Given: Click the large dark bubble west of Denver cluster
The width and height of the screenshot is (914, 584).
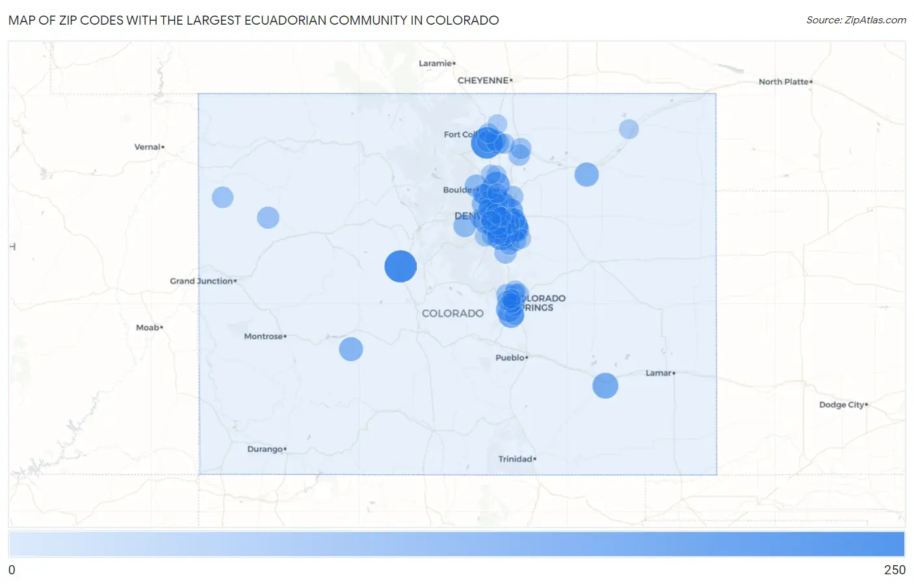Looking at the screenshot, I should click(x=400, y=266).
